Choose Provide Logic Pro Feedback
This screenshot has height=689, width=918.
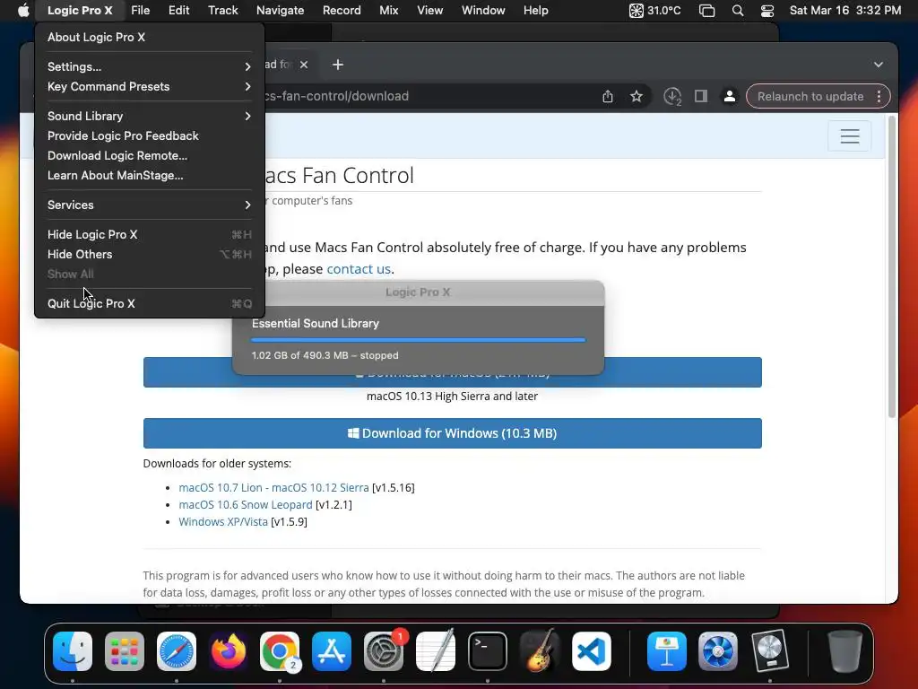click(x=149, y=136)
